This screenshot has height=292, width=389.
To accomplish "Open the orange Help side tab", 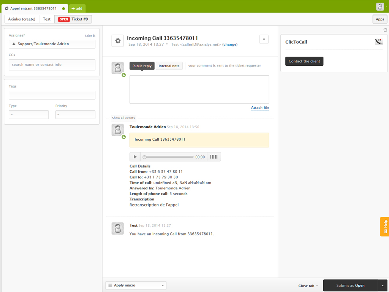I will click(384, 227).
